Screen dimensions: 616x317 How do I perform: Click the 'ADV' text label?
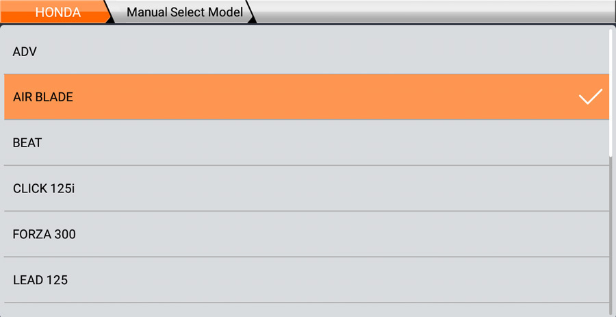coord(25,51)
